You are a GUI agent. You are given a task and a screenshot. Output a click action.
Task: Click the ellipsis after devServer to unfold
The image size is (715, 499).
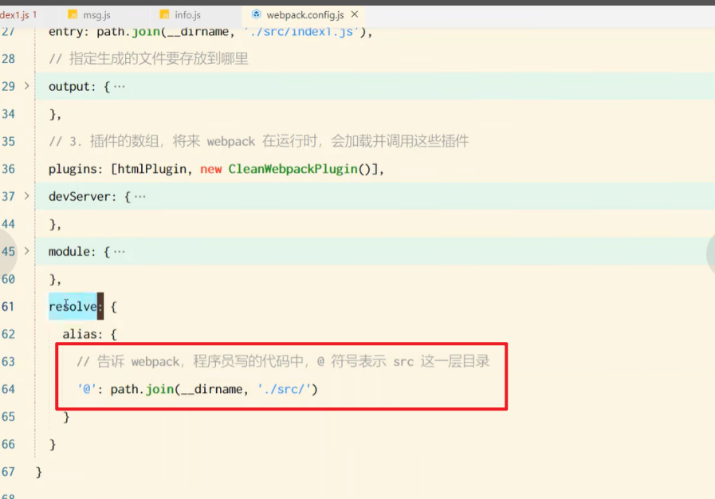[x=140, y=196]
